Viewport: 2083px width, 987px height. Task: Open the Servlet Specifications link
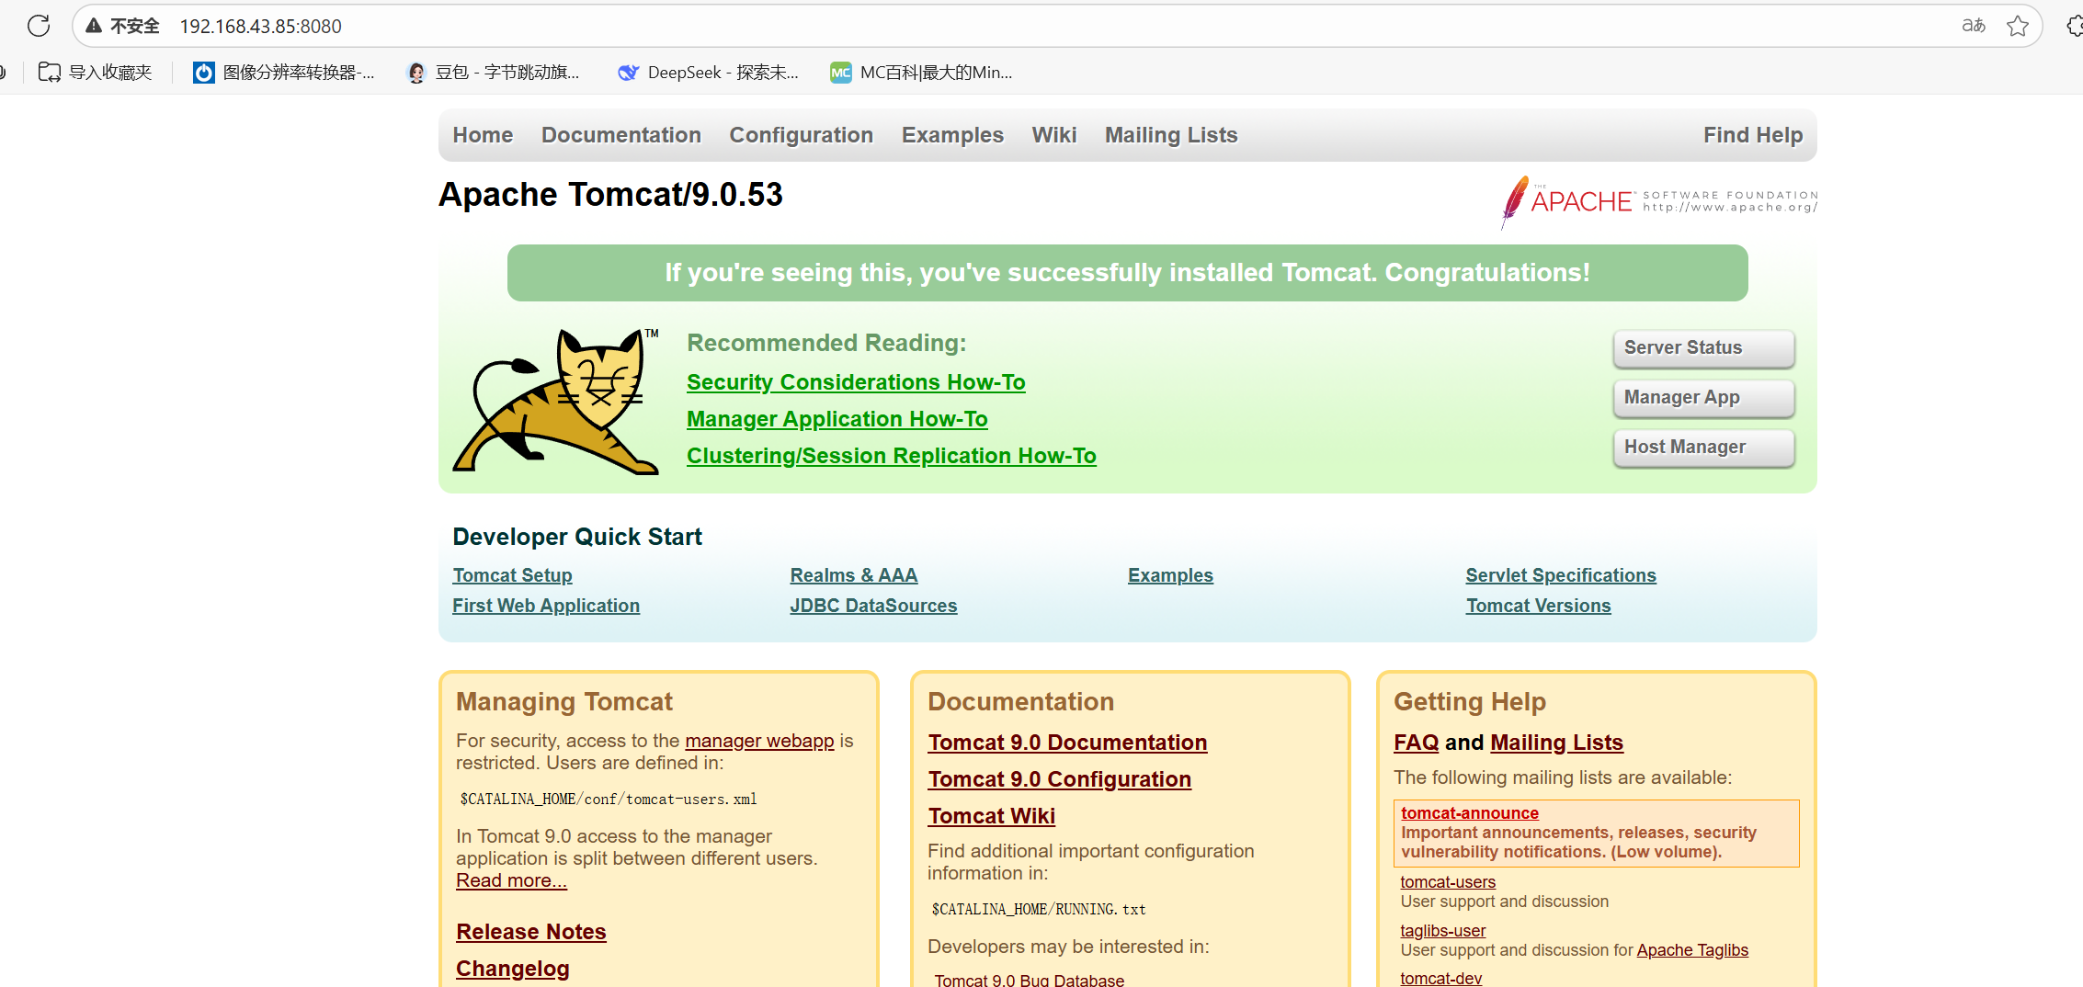[1561, 575]
